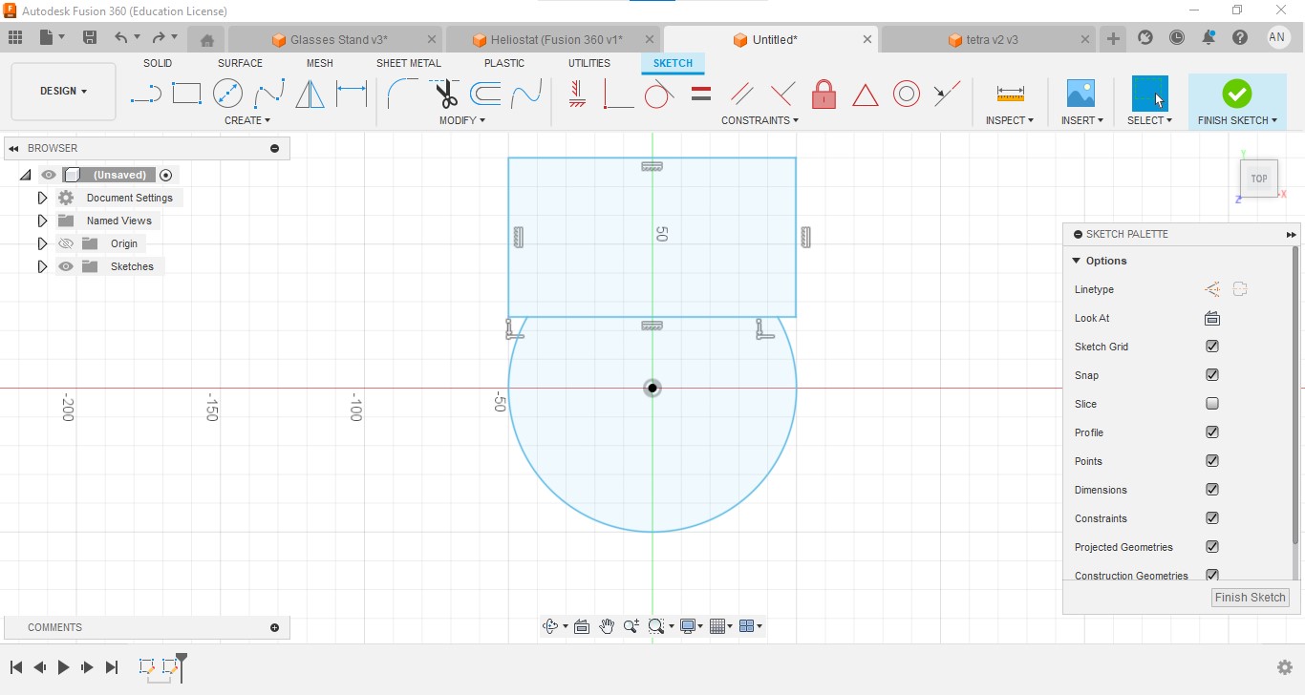Expand the Document Settings node

(x=42, y=198)
